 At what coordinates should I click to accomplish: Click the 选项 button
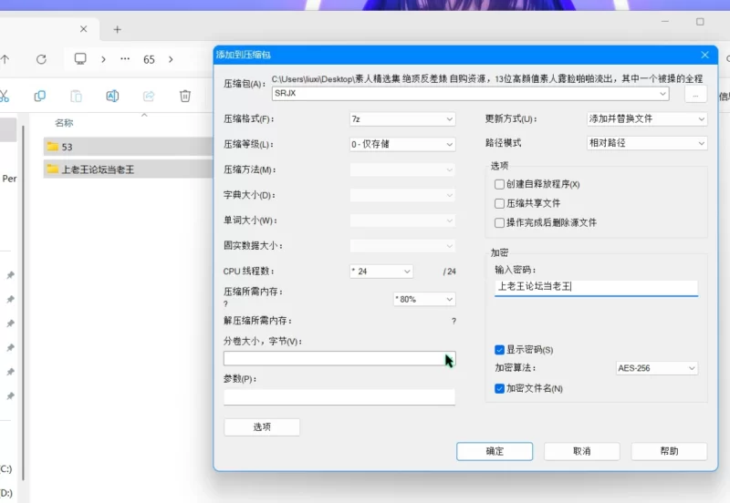262,426
